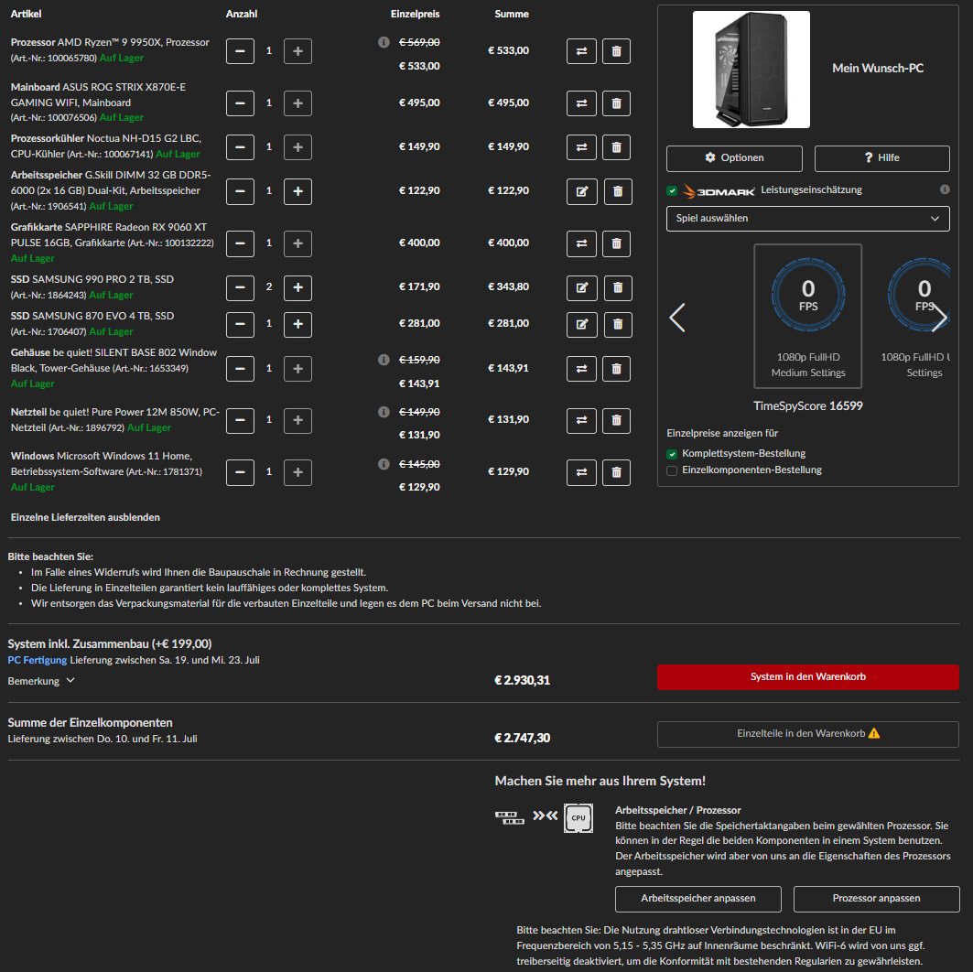Increase Windows 11 Home quantity
This screenshot has height=972, width=973.
point(297,472)
